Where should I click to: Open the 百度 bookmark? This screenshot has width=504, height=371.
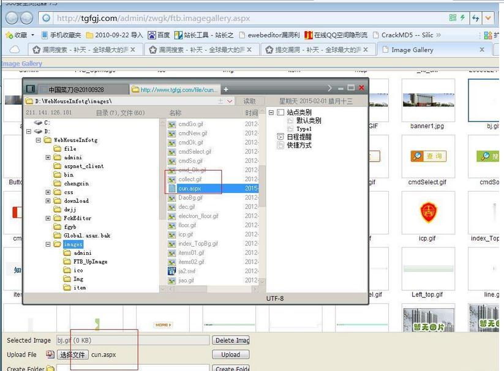(x=159, y=35)
